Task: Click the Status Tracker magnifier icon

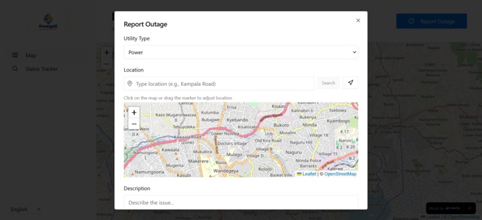Action: point(15,69)
